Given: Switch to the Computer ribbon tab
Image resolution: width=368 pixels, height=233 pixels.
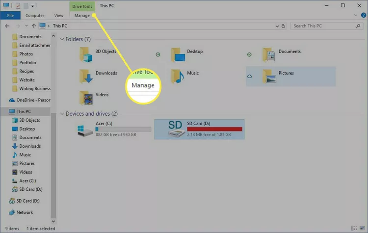Looking at the screenshot, I should (35, 16).
